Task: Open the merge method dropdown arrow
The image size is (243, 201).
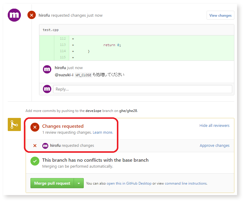Action: coord(79,183)
